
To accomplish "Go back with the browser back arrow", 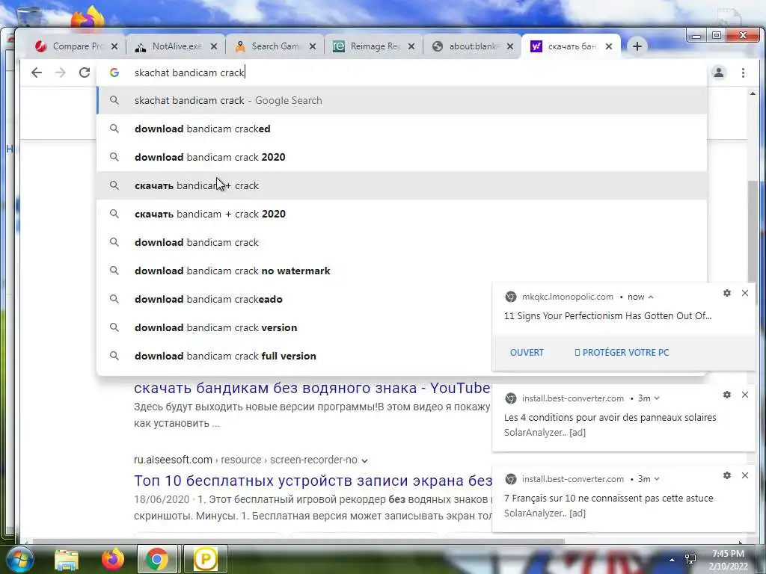I will [x=37, y=72].
